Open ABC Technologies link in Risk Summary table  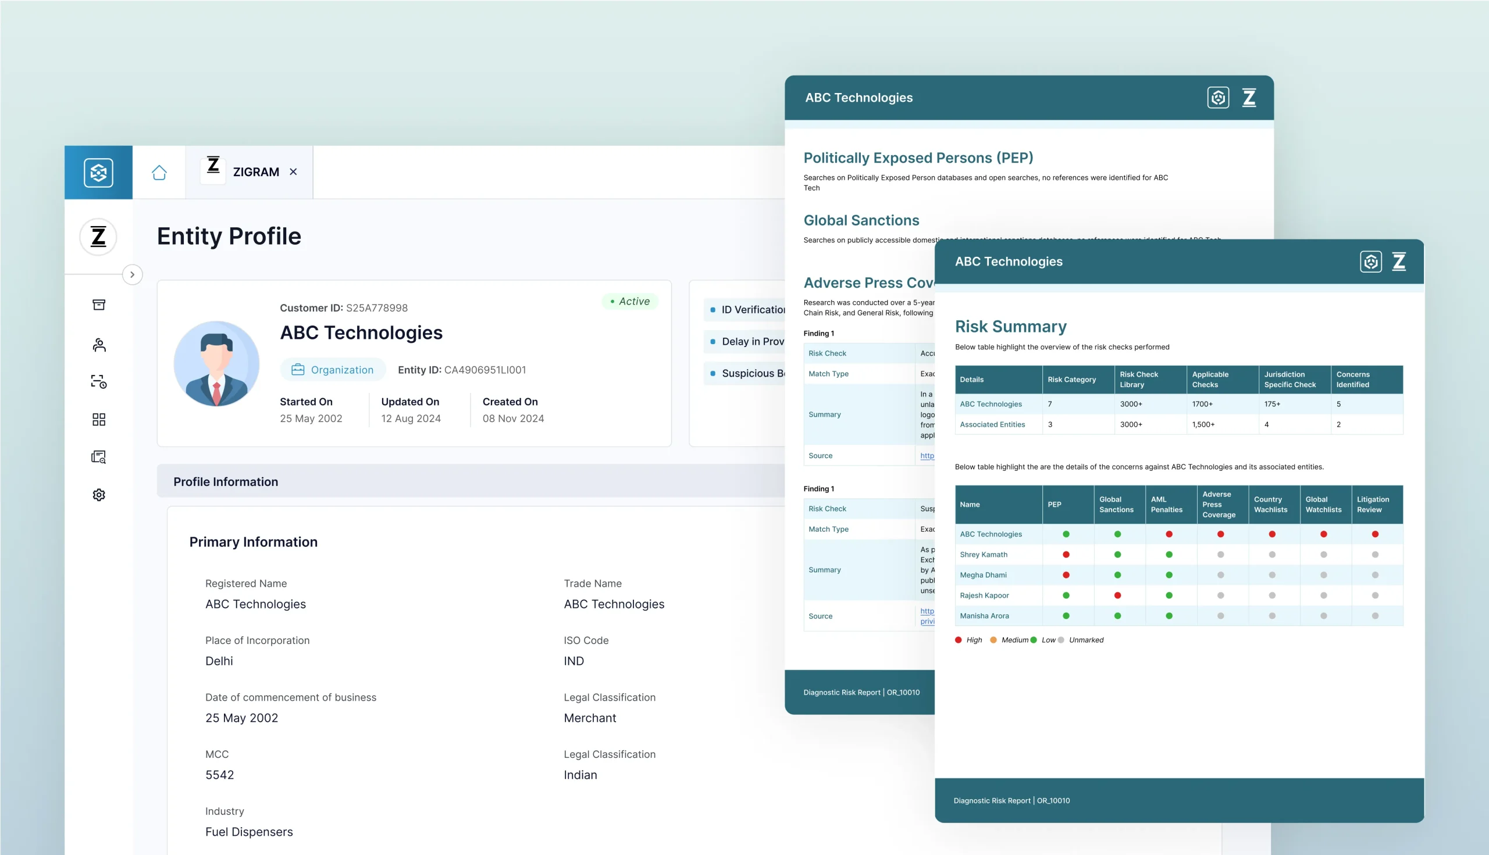point(990,404)
